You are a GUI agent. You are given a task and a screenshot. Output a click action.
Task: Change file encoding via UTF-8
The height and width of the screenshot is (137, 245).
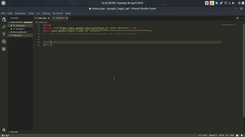221,135
